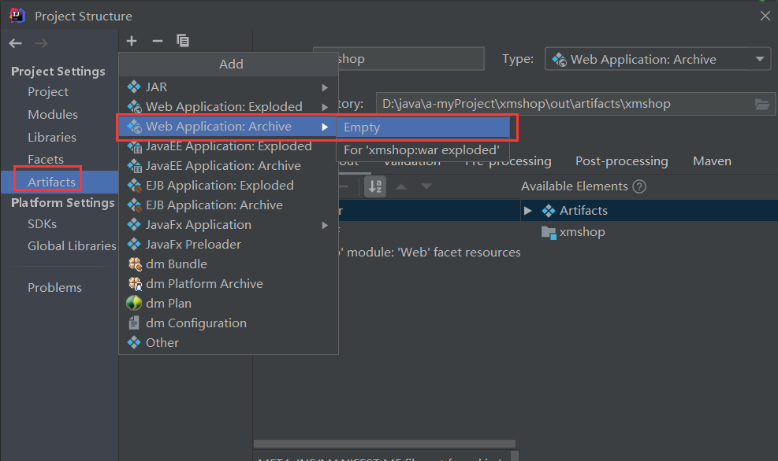Click the Artifacts diamond icon in Available Elements
This screenshot has width=778, height=461.
coord(549,211)
